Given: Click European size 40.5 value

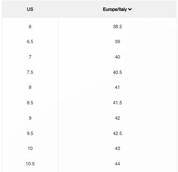Looking at the screenshot, I should pos(117,72).
